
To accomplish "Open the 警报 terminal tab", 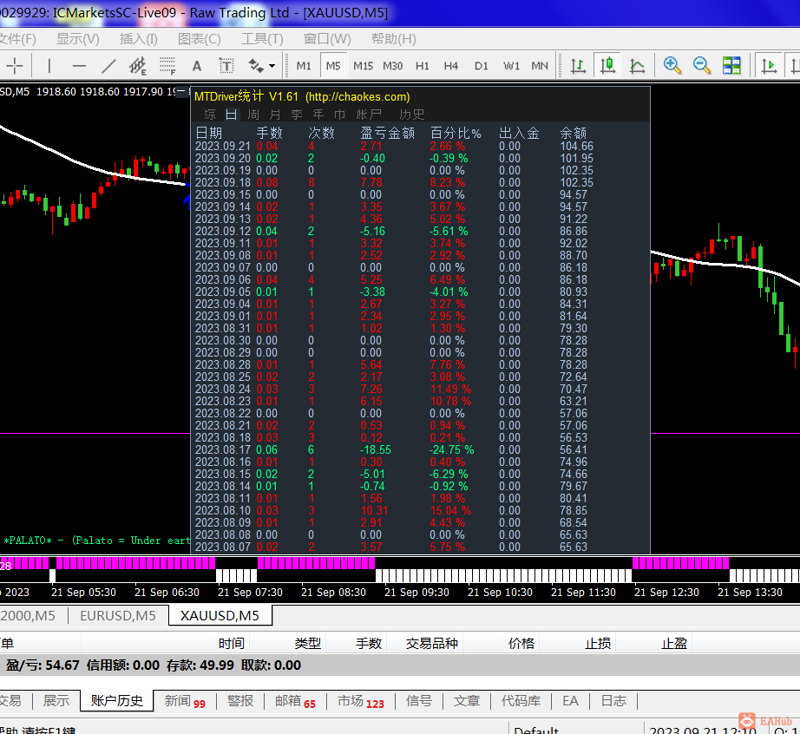I will [240, 701].
